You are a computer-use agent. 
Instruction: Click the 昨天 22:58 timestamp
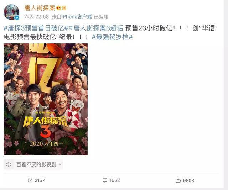[x=36, y=17]
